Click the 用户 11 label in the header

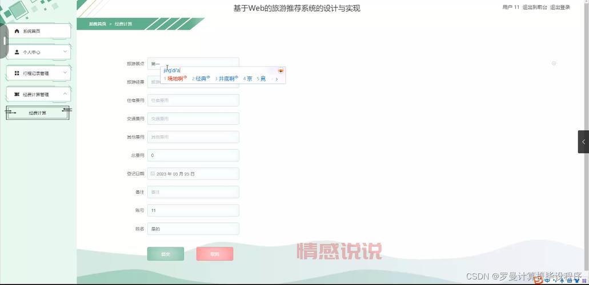click(511, 7)
